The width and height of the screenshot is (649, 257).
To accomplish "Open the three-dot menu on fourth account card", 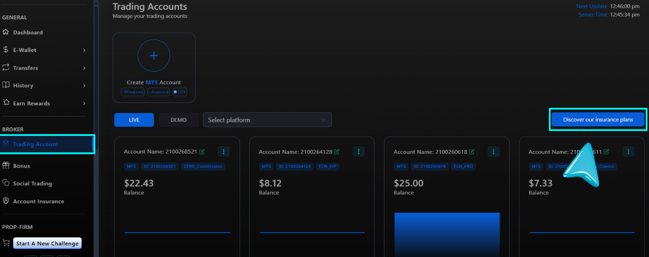I will coord(628,152).
